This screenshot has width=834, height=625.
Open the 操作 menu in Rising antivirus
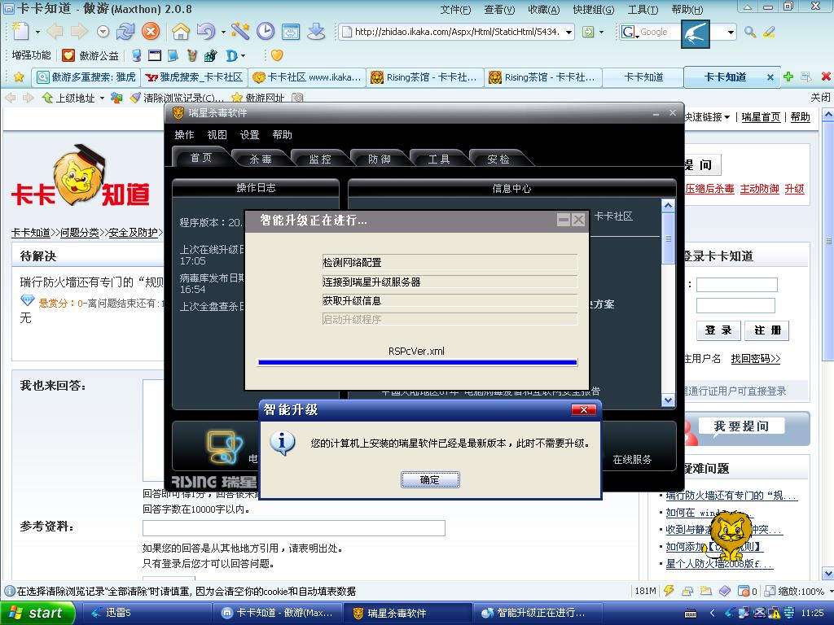(x=184, y=134)
